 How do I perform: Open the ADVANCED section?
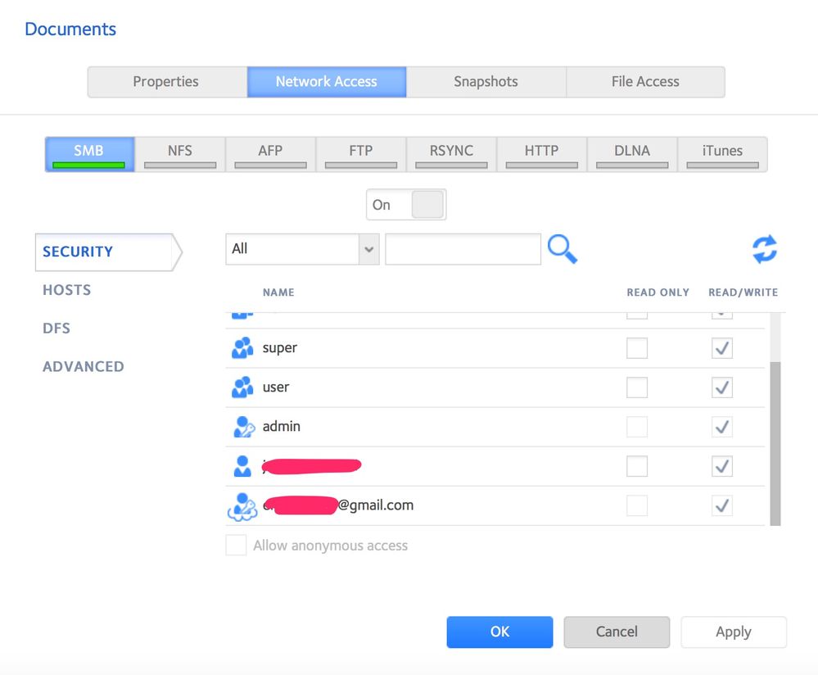84,366
